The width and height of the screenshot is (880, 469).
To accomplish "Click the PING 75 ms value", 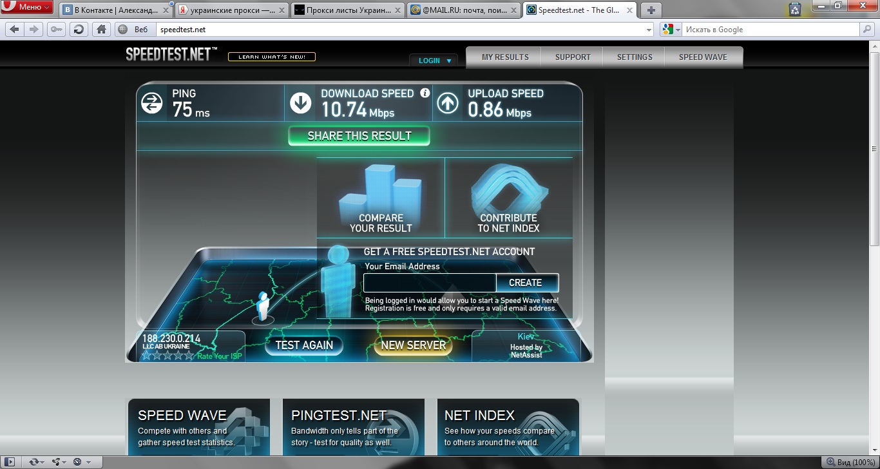I will pyautogui.click(x=191, y=110).
